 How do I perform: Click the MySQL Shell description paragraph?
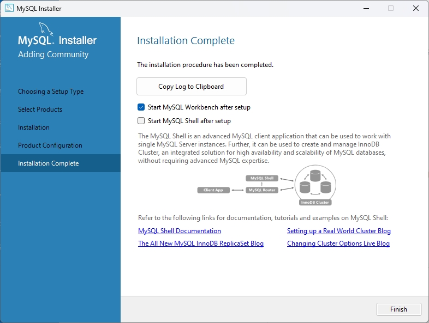pyautogui.click(x=264, y=148)
